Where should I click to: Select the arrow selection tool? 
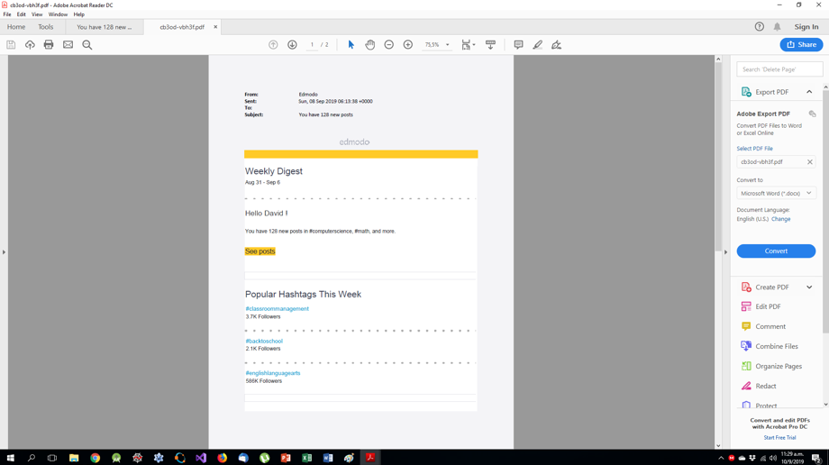(x=351, y=45)
